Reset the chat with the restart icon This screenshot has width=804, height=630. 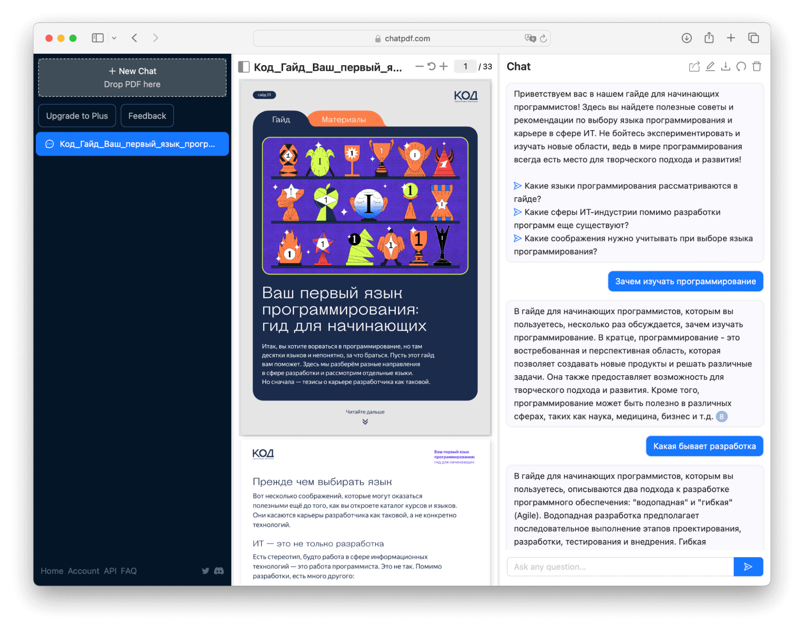coord(742,66)
